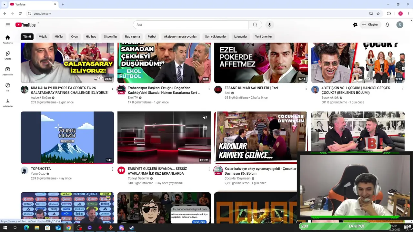Open the Windows Start menu
Screen dimensions: 413x232
[5, 228]
